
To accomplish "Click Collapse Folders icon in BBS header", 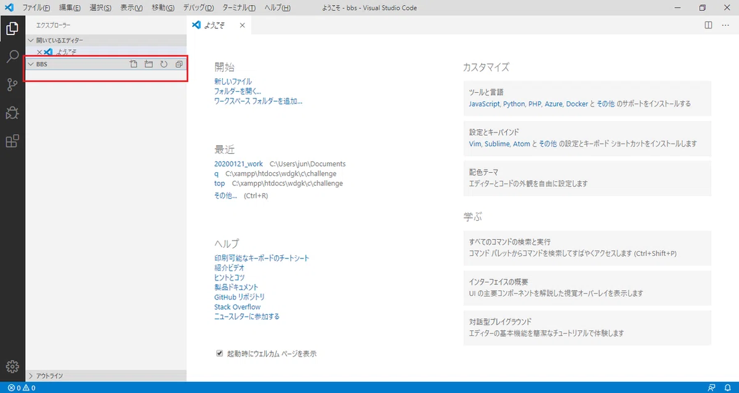I will pos(179,64).
